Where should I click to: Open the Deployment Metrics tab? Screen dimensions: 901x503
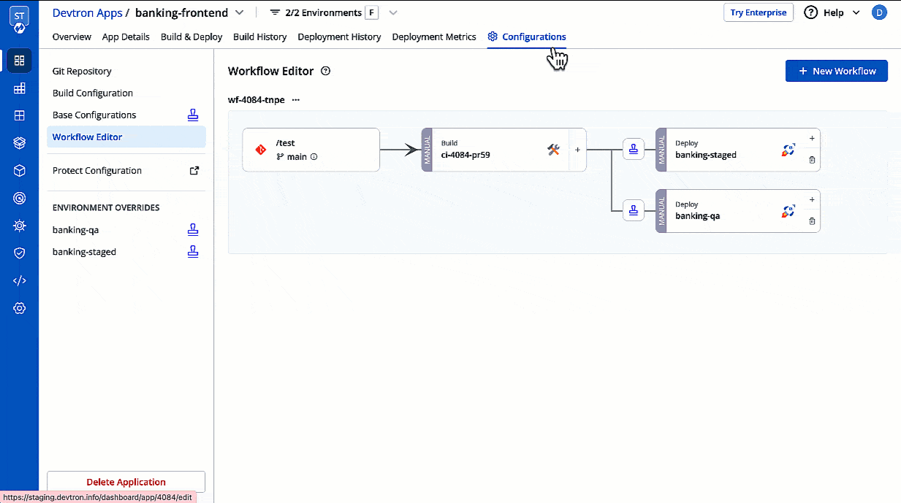pyautogui.click(x=433, y=37)
